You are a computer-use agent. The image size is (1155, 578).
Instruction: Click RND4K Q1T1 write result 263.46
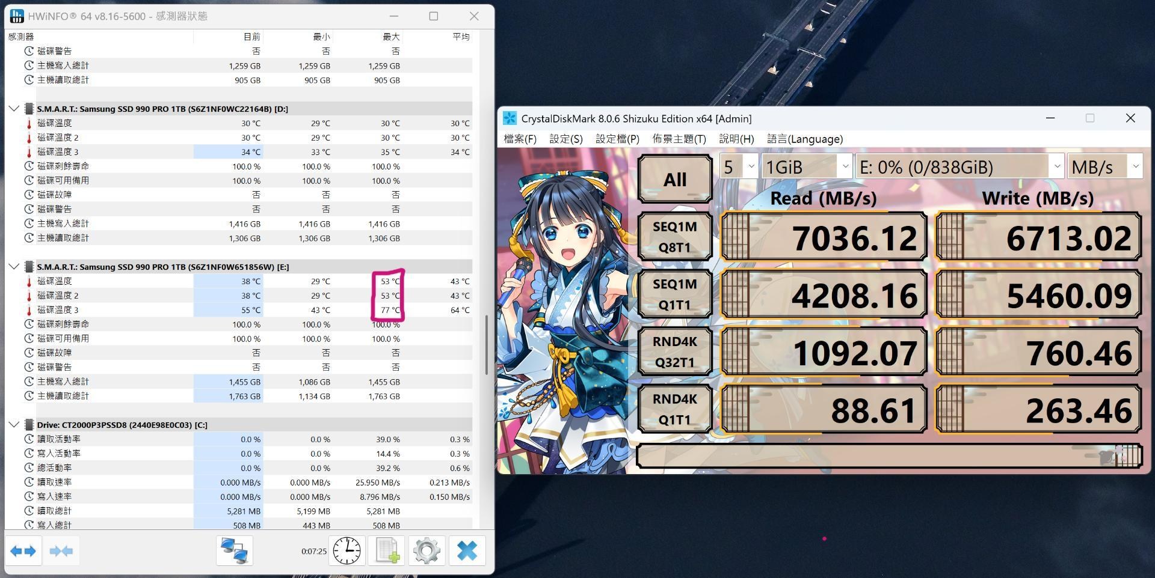click(1038, 409)
